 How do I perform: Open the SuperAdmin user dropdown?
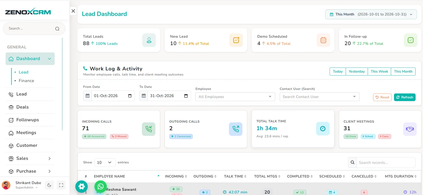pos(27,188)
